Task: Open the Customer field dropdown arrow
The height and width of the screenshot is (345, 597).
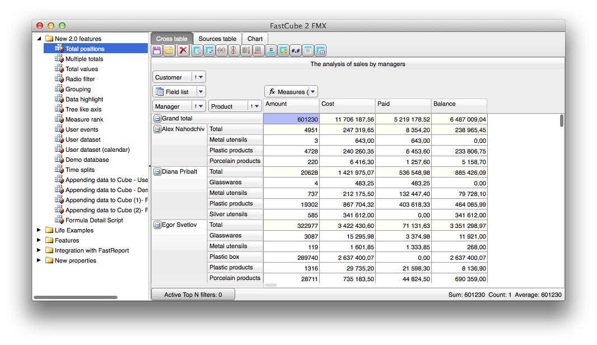Action: tap(201, 77)
